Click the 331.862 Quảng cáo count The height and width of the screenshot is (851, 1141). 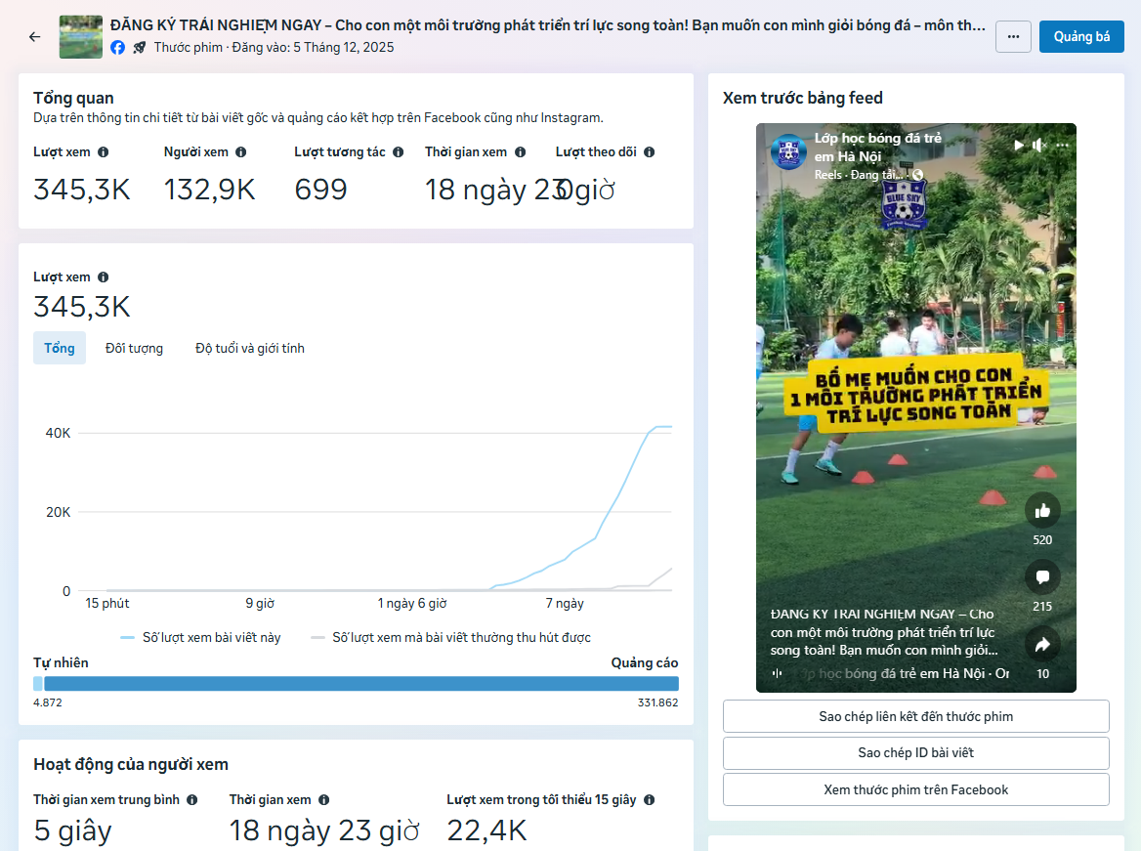(657, 702)
